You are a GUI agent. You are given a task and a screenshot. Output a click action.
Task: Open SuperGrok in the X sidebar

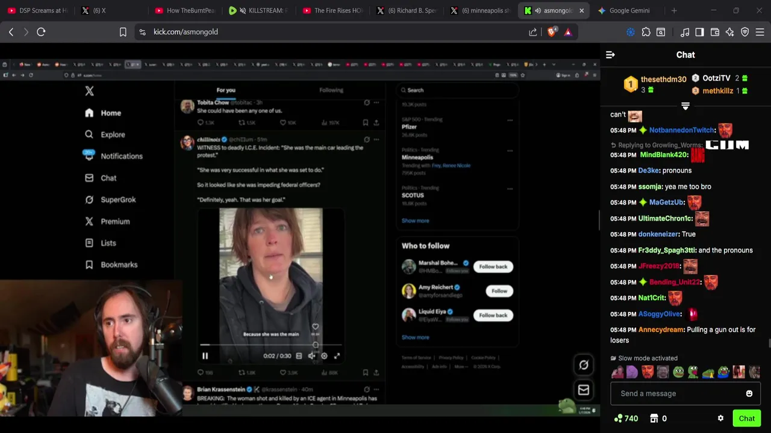(x=110, y=199)
